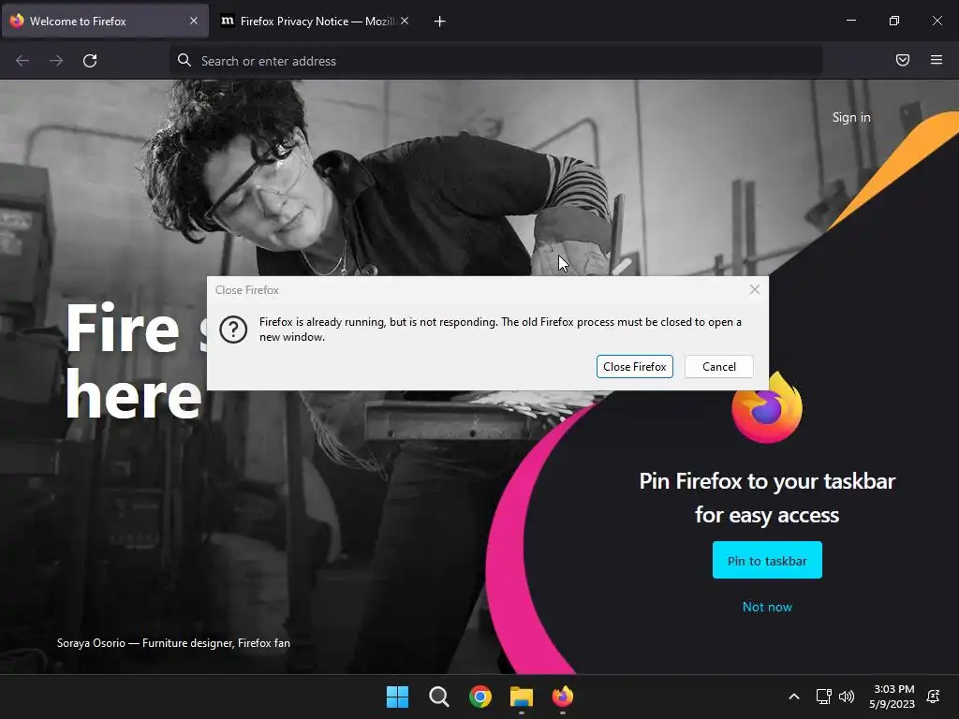Click the Mozilla favicon on Privacy tab
This screenshot has width=959, height=719.
click(227, 21)
